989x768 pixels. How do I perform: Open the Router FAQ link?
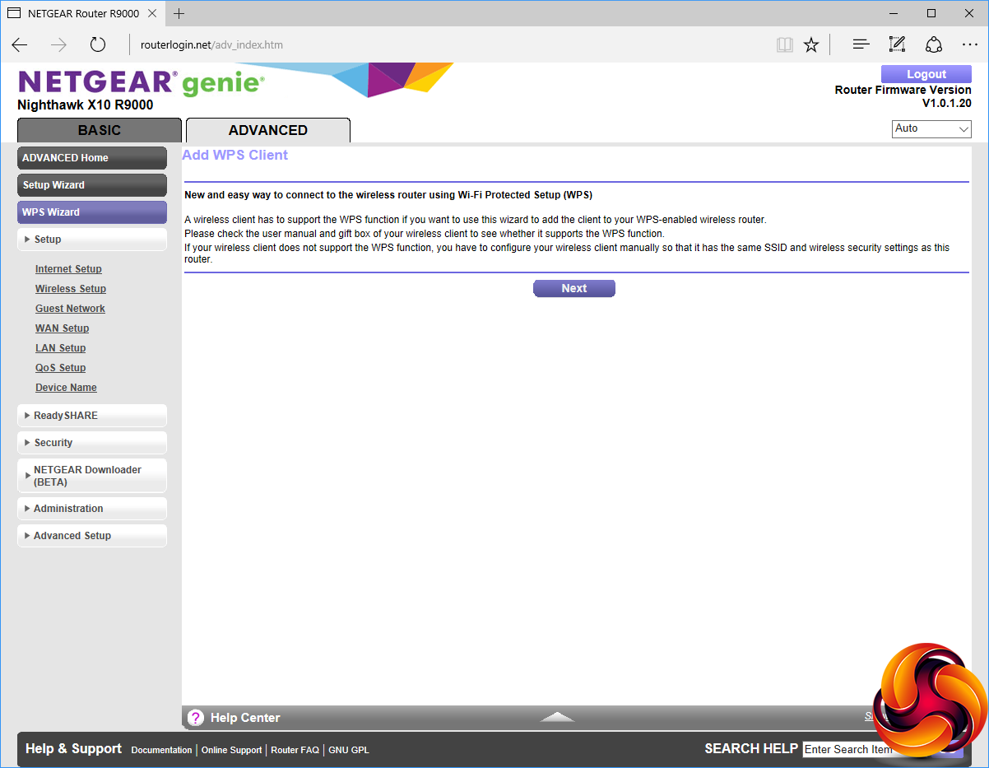pos(295,750)
